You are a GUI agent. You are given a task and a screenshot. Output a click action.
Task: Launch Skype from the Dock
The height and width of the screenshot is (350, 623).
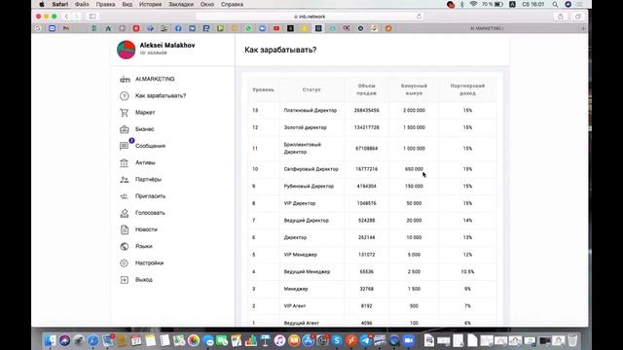(337, 340)
